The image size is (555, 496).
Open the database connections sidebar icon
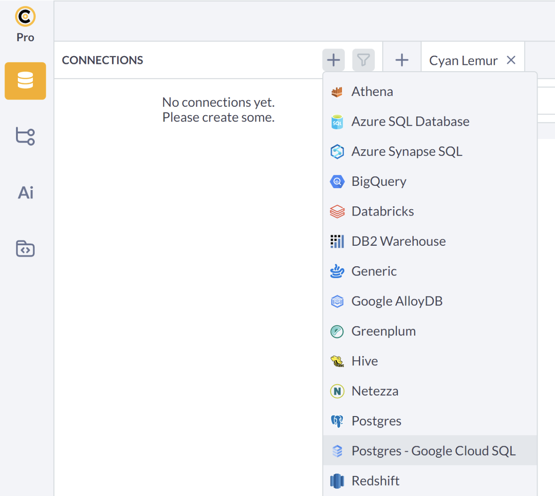[x=25, y=81]
